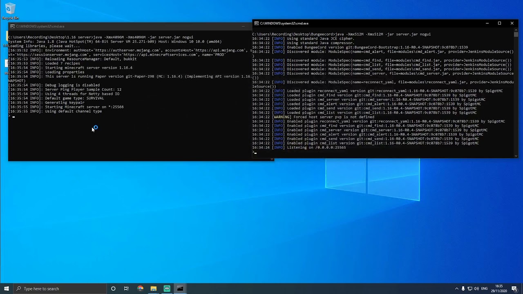Launch Google Chrome from the taskbar

(x=140, y=289)
